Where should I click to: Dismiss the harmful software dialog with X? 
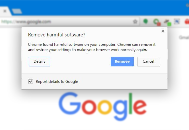tap(163, 31)
